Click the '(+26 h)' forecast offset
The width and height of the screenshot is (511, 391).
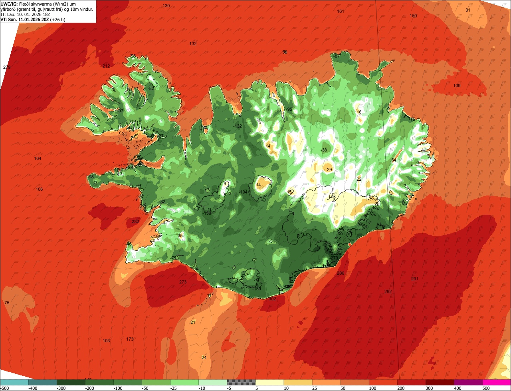[58, 19]
